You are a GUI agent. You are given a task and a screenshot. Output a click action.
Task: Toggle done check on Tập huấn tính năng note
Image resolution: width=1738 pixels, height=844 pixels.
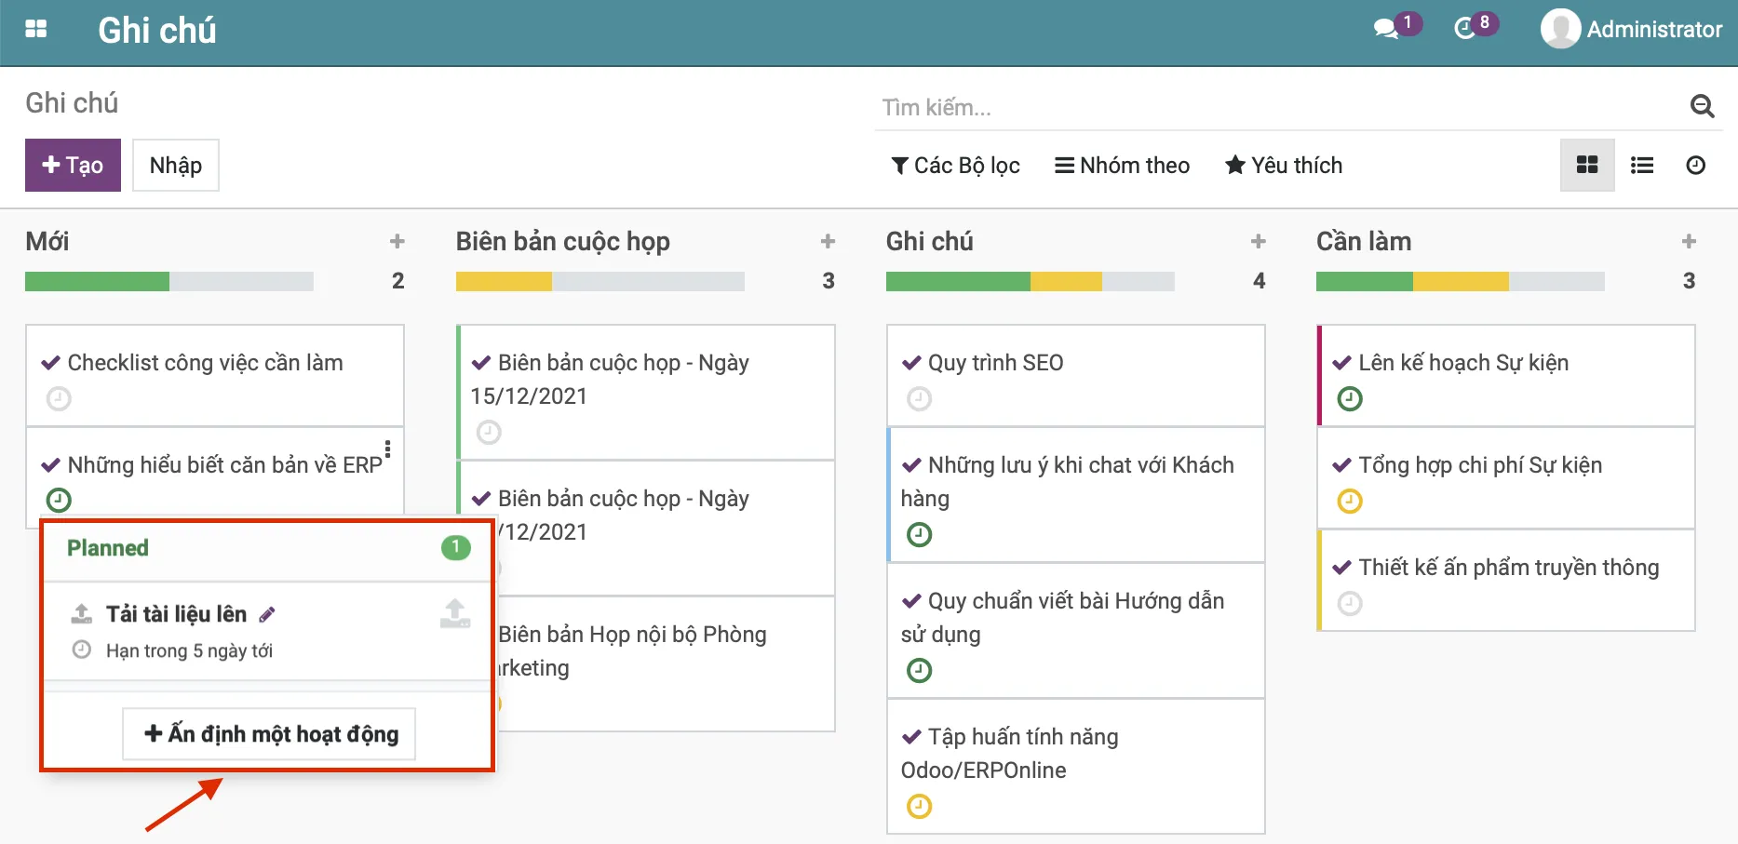point(911,737)
